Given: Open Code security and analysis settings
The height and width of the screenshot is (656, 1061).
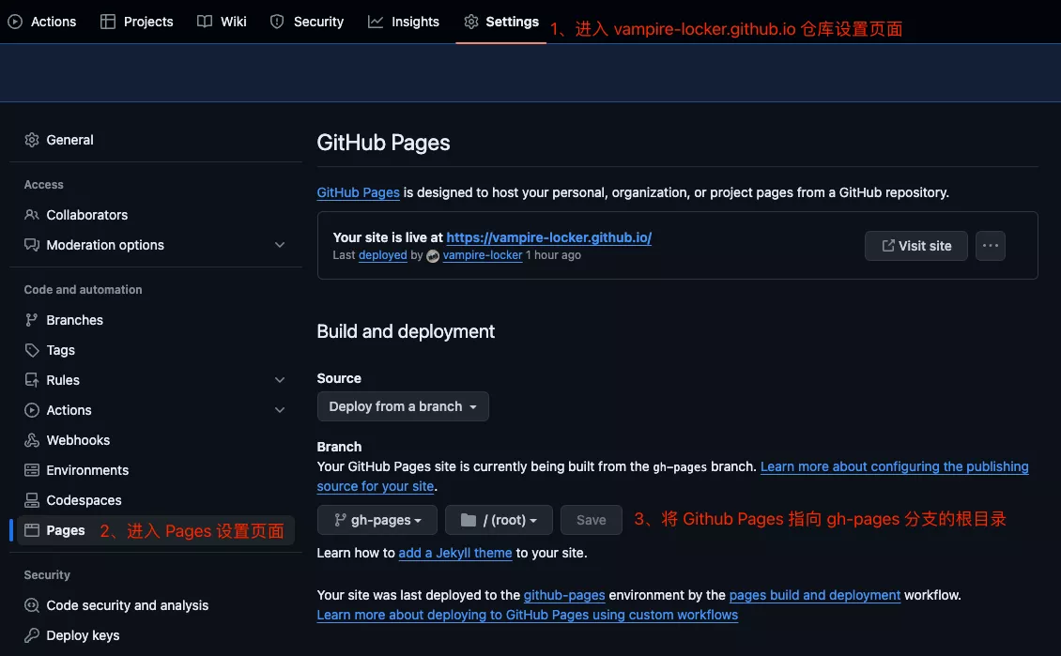Looking at the screenshot, I should tap(156, 605).
